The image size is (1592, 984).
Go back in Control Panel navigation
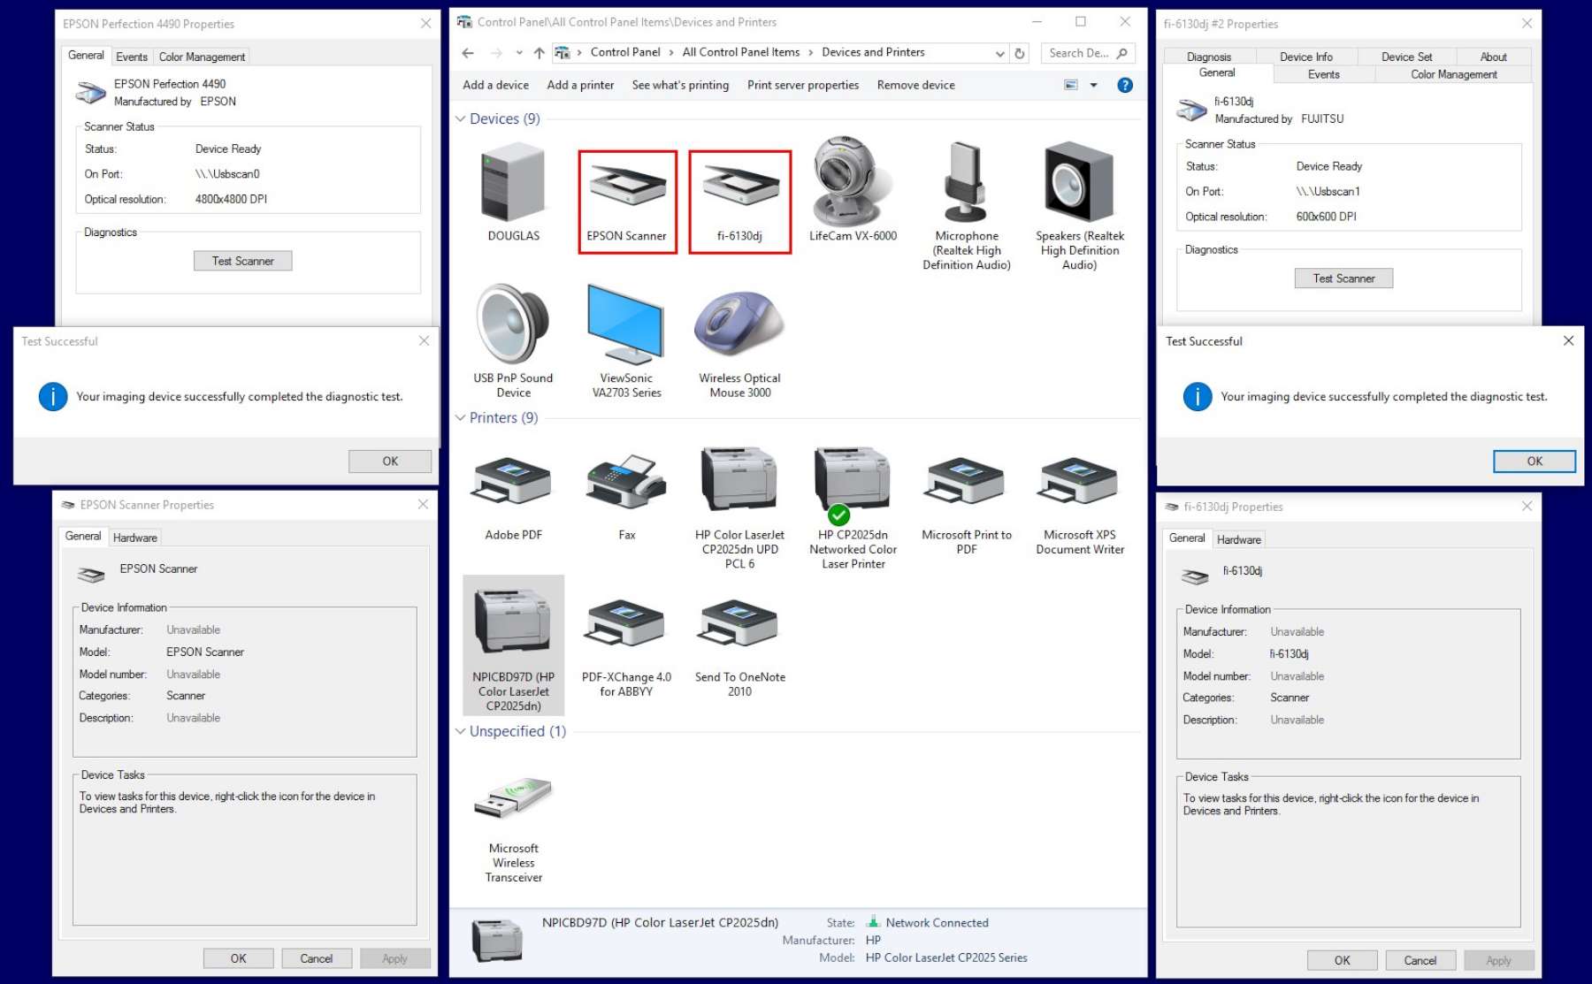point(468,53)
